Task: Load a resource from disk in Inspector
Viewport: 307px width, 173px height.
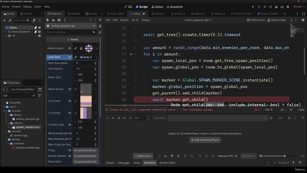Action: (53, 20)
